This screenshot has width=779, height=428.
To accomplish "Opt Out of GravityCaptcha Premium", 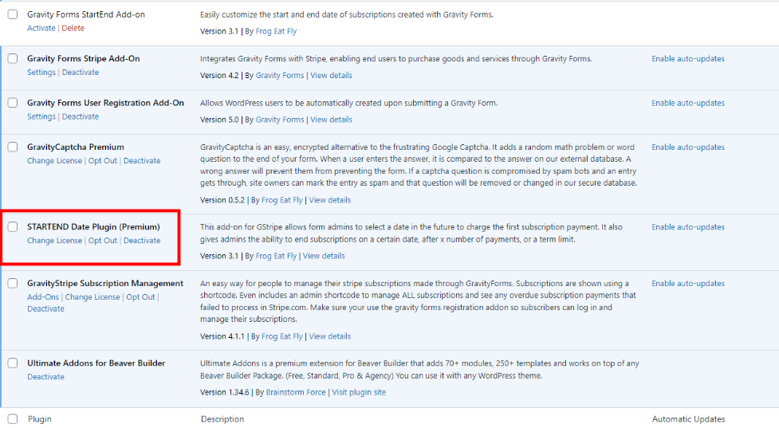I will pos(103,161).
